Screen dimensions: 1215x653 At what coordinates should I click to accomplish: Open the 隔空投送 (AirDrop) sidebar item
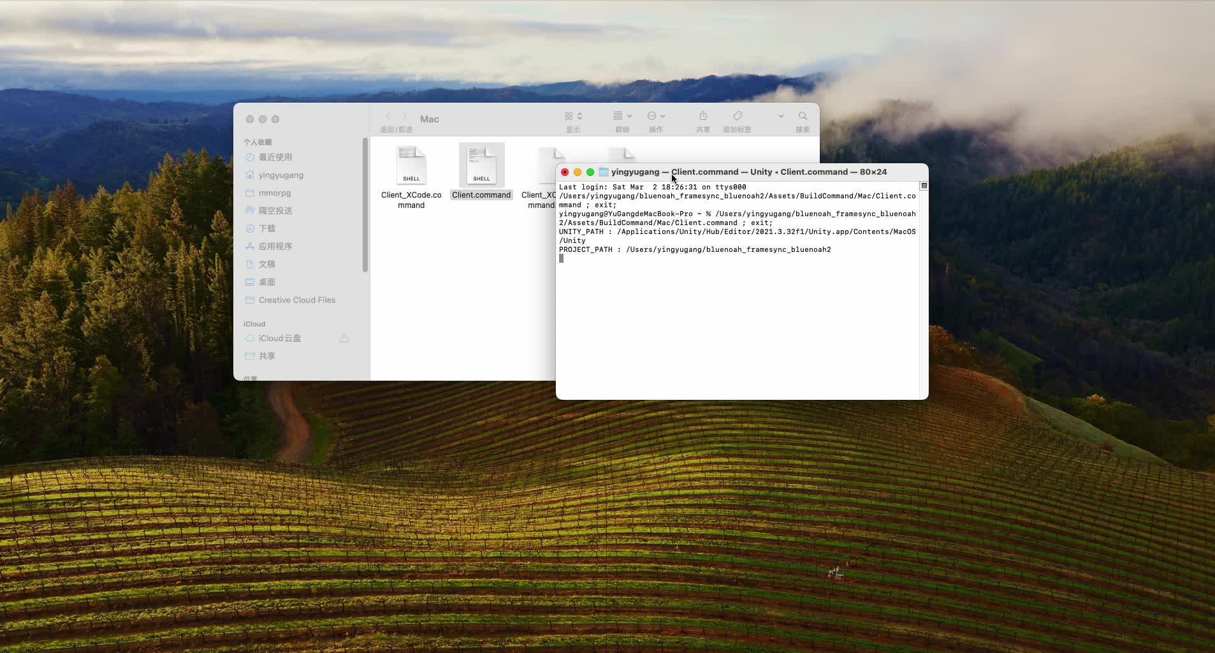point(275,210)
